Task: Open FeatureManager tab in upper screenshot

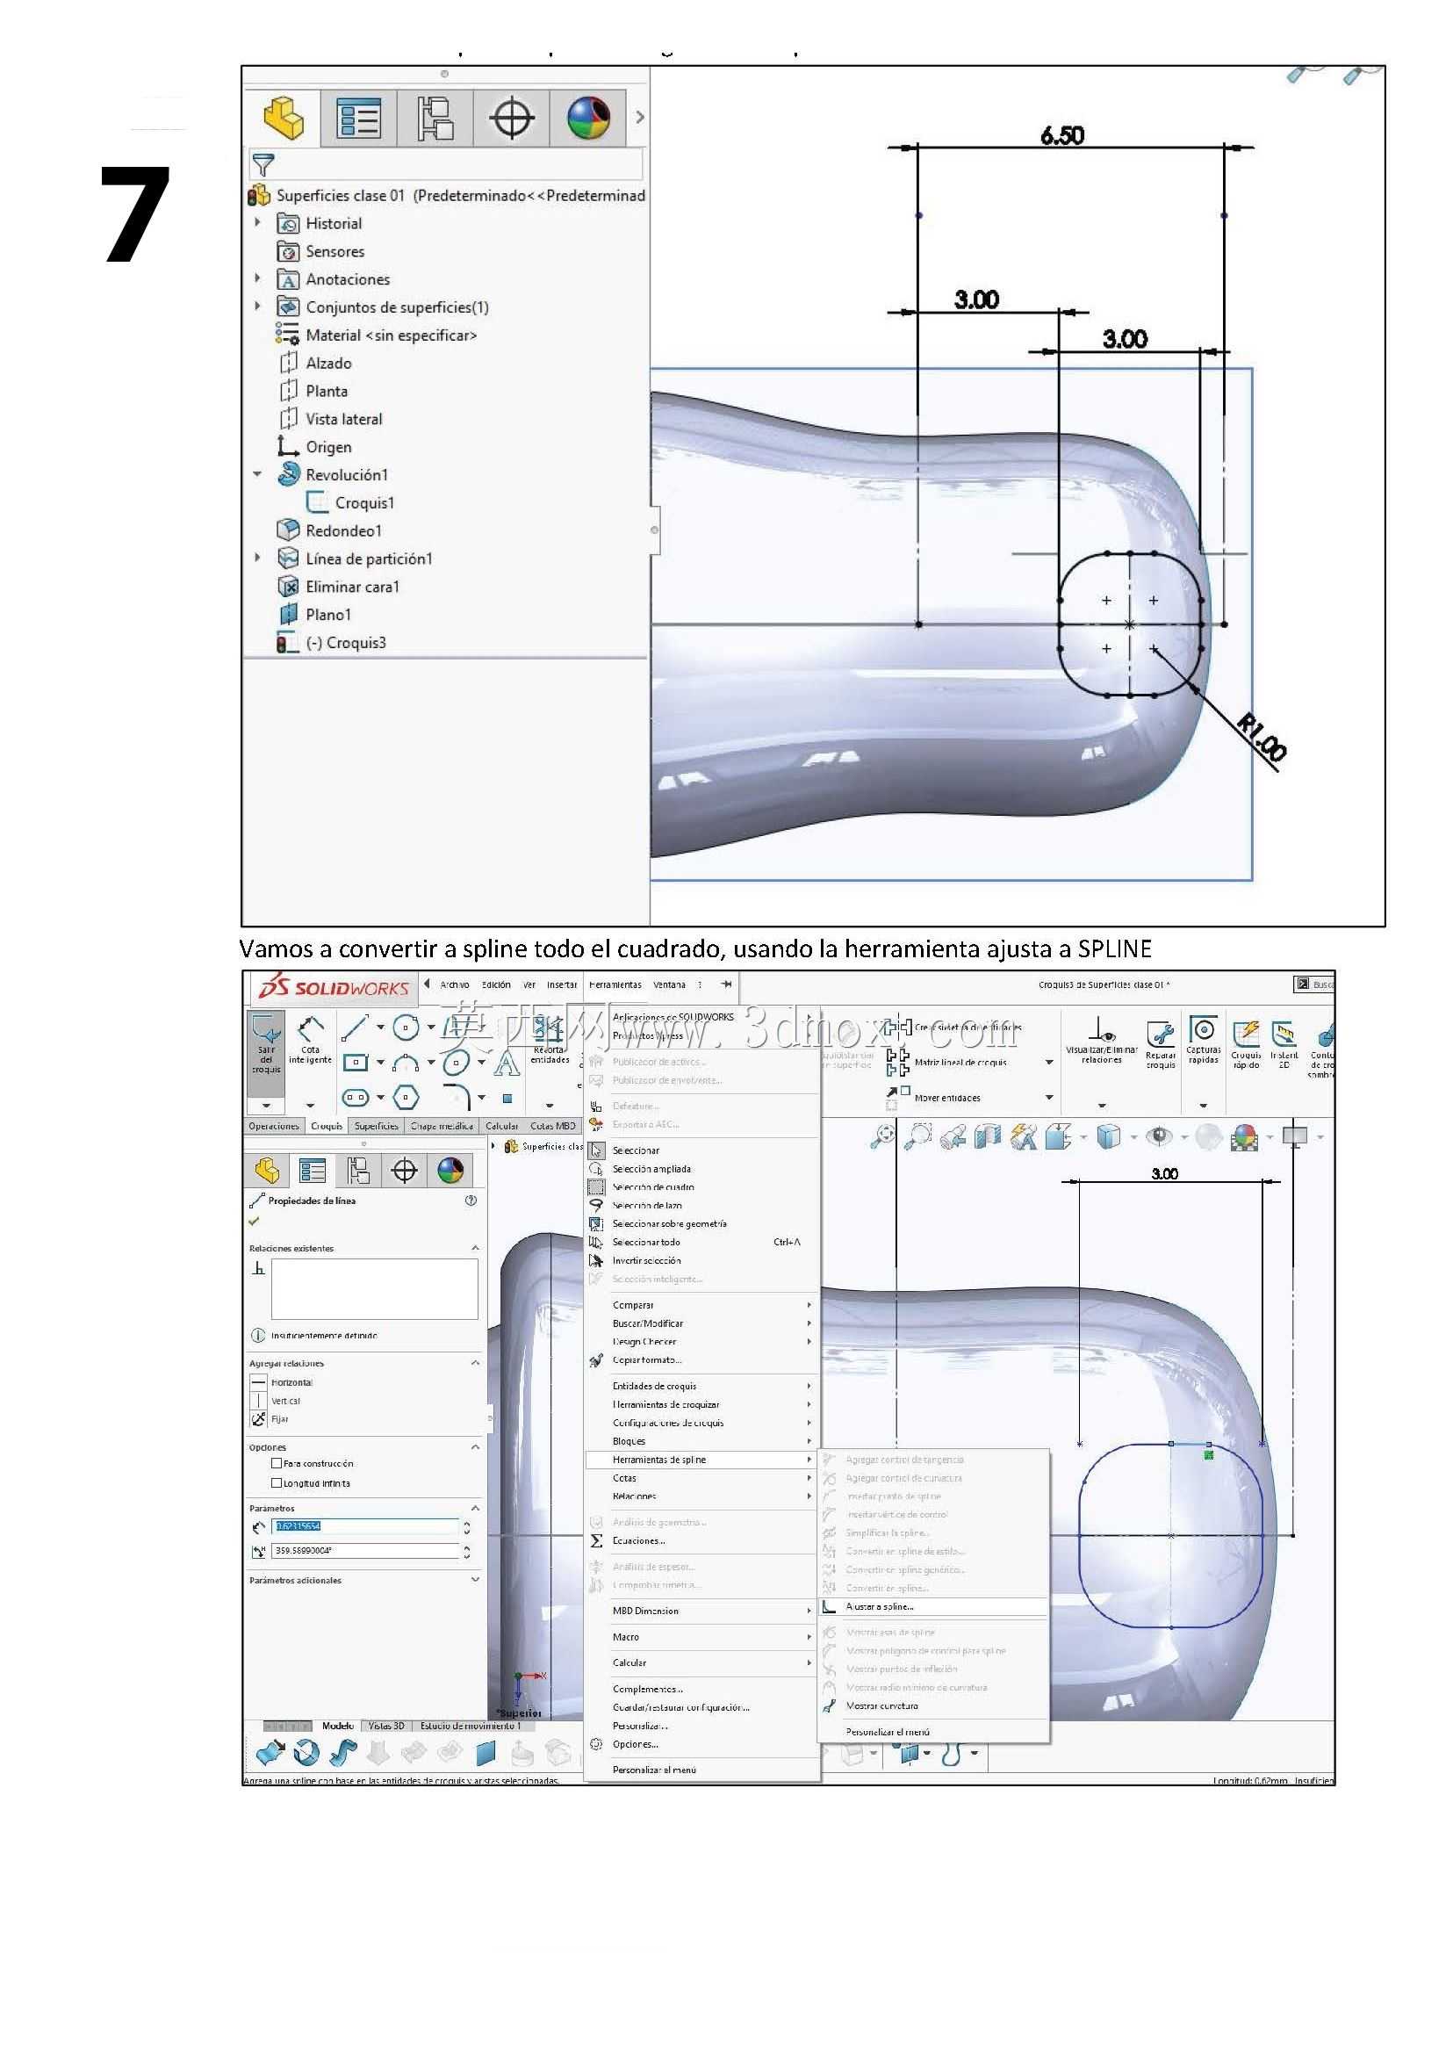Action: (x=283, y=118)
